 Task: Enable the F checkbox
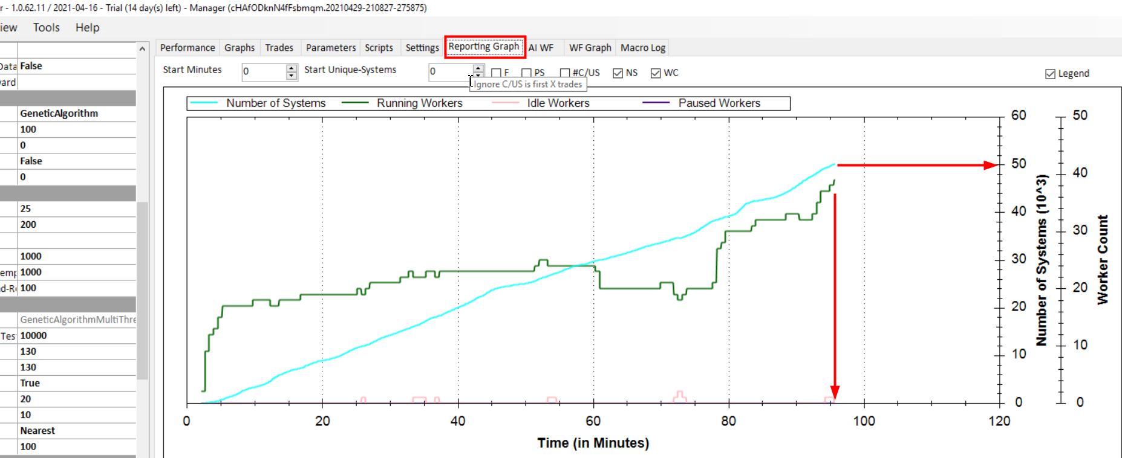point(496,73)
